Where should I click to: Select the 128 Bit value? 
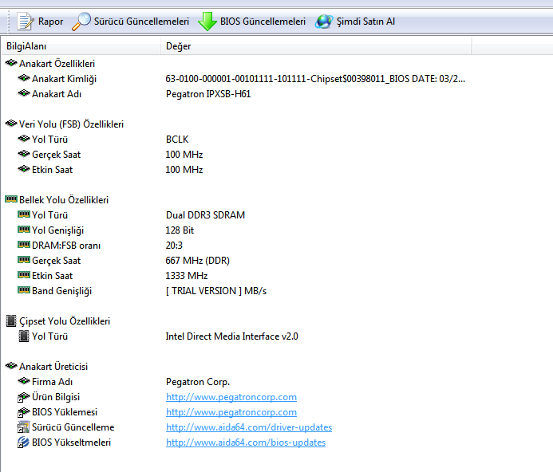pos(180,230)
